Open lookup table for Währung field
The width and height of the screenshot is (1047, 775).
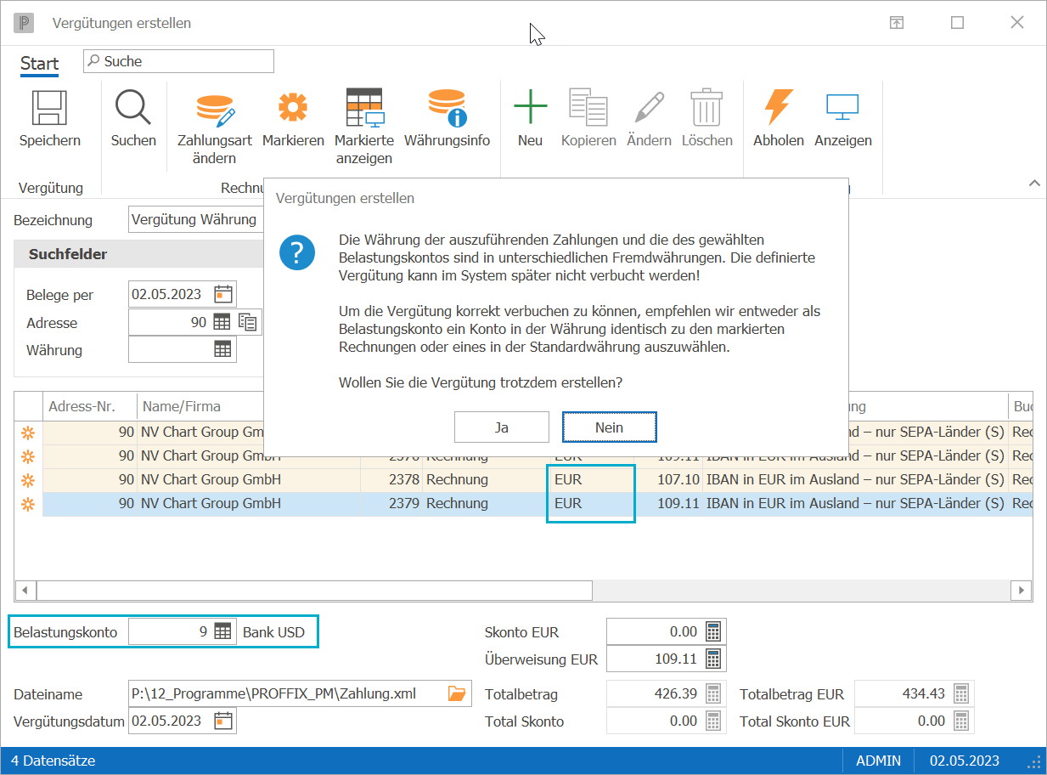(222, 349)
